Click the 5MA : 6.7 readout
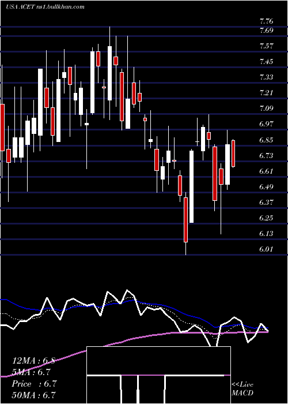 [31, 372]
